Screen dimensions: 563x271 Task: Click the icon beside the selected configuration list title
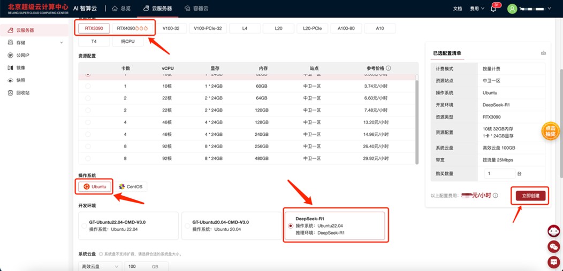coord(543,53)
